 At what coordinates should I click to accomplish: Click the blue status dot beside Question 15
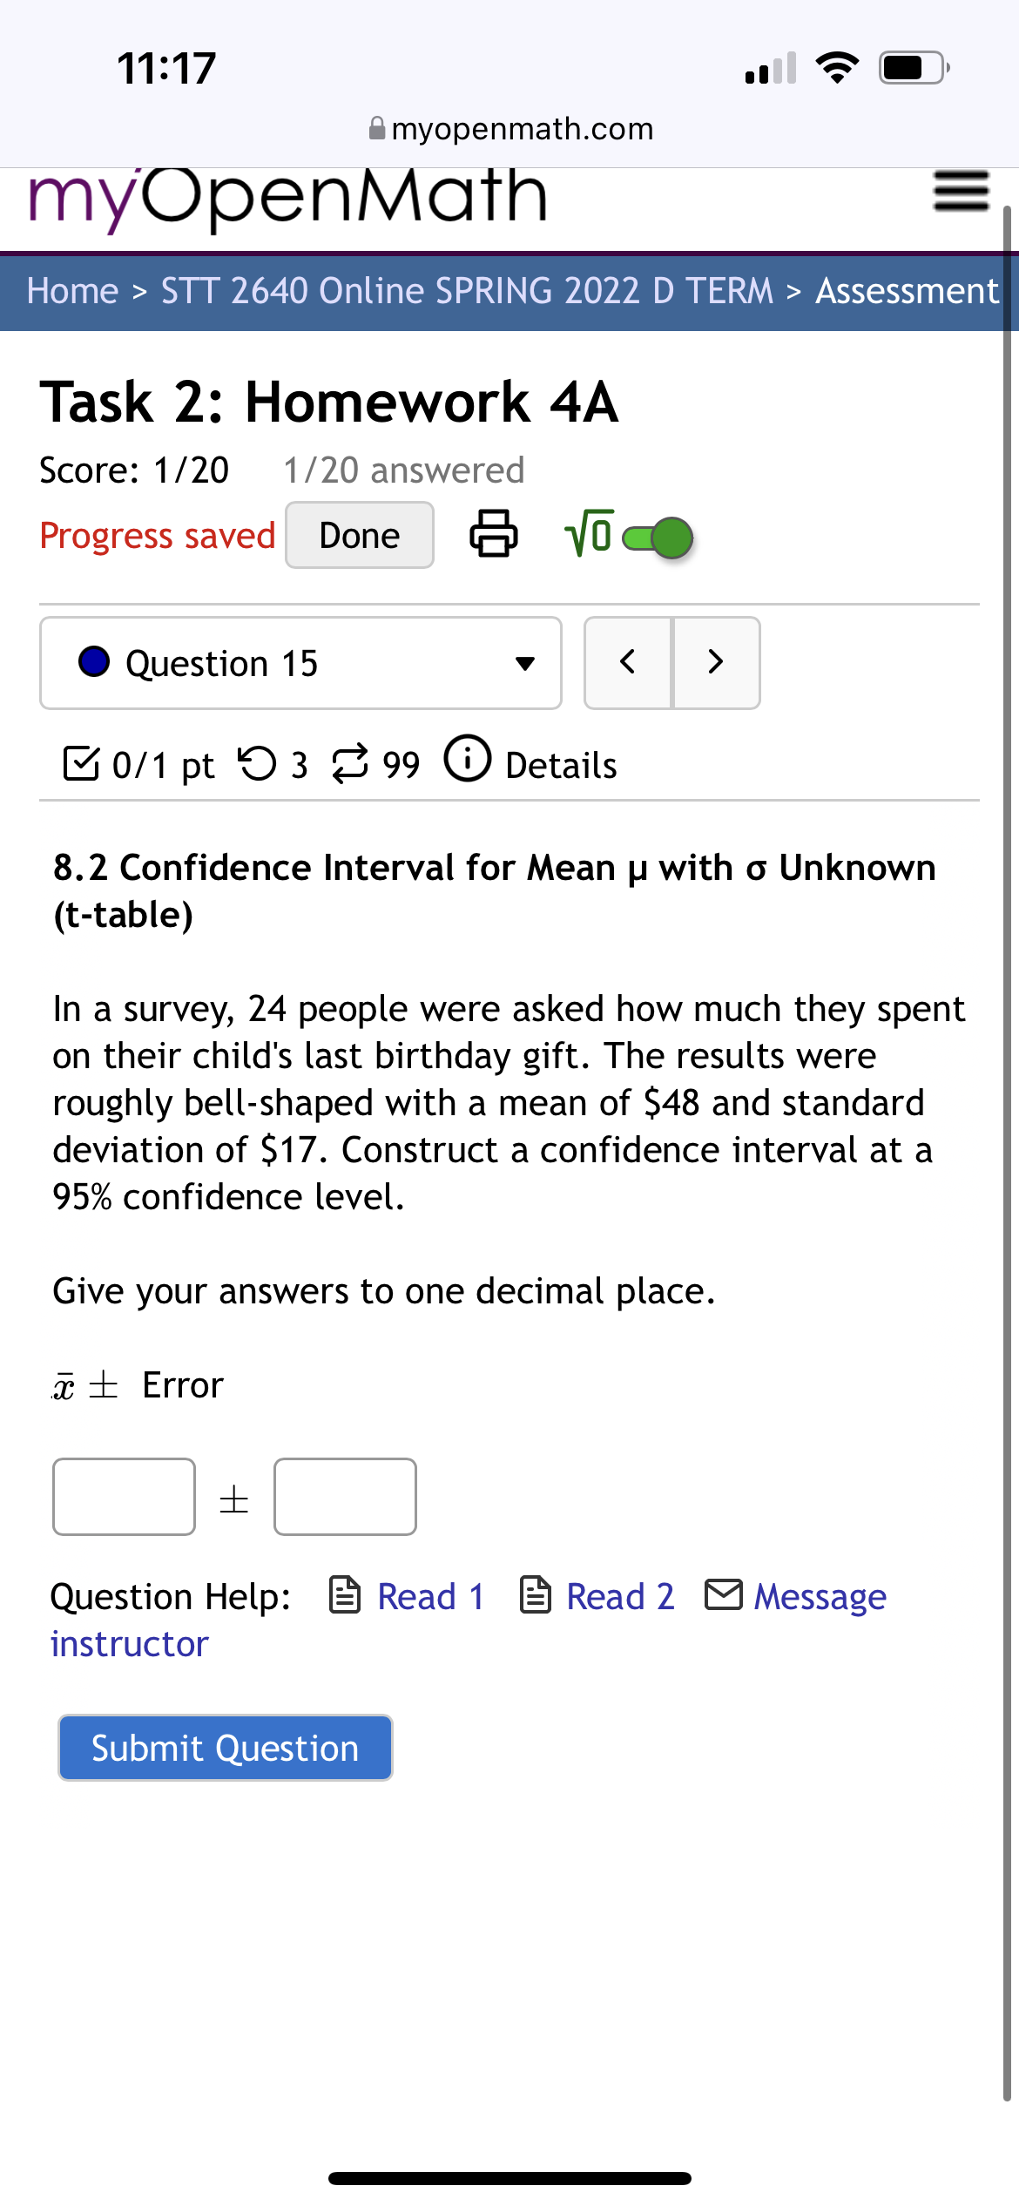click(x=95, y=662)
